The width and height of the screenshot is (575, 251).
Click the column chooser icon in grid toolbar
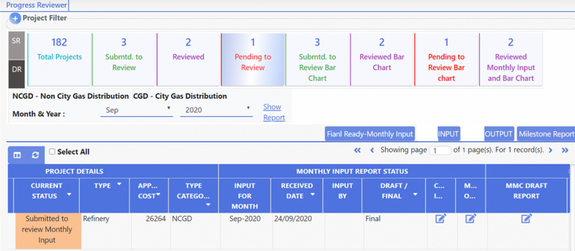pos(17,155)
